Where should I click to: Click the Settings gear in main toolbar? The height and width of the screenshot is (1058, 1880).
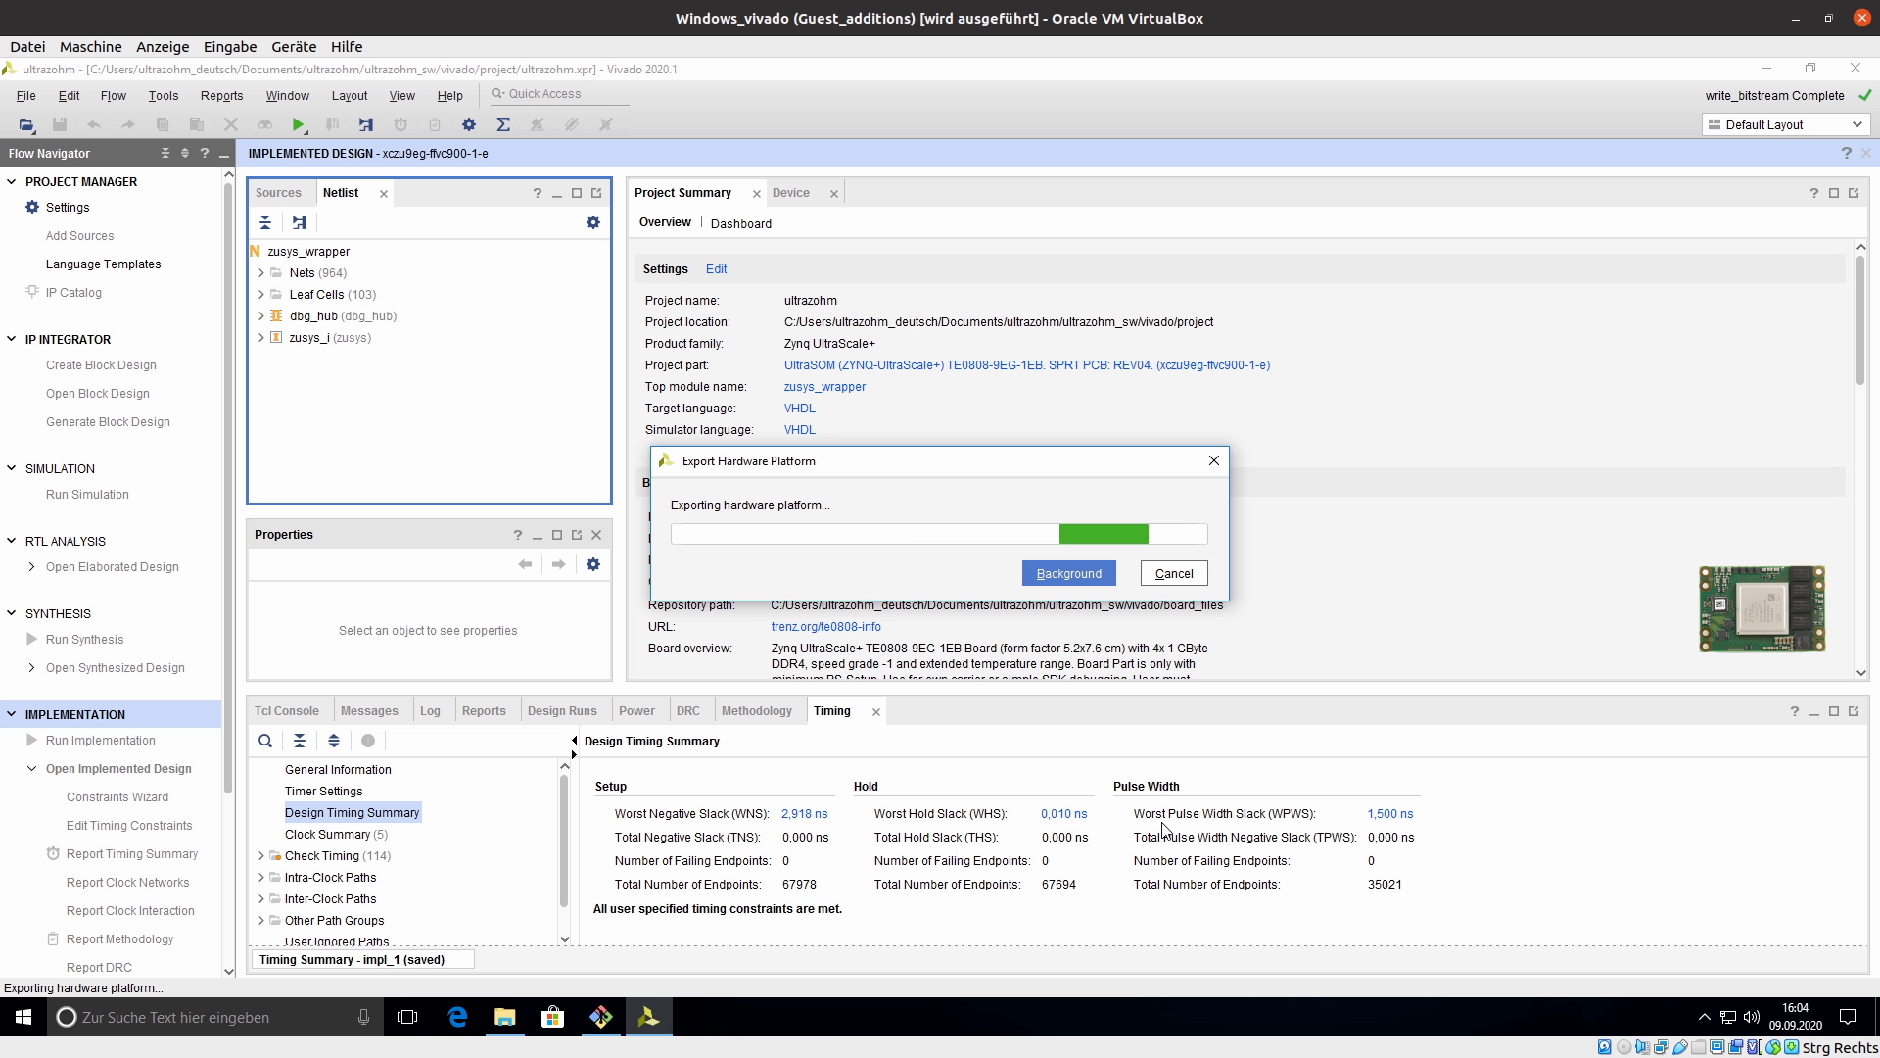point(469,124)
